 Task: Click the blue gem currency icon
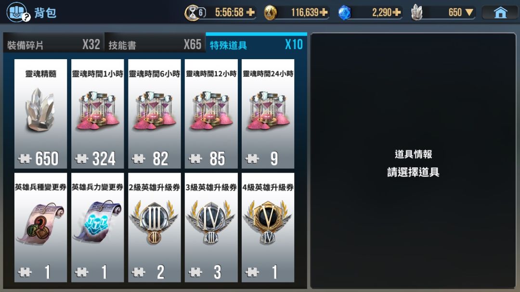click(x=344, y=13)
